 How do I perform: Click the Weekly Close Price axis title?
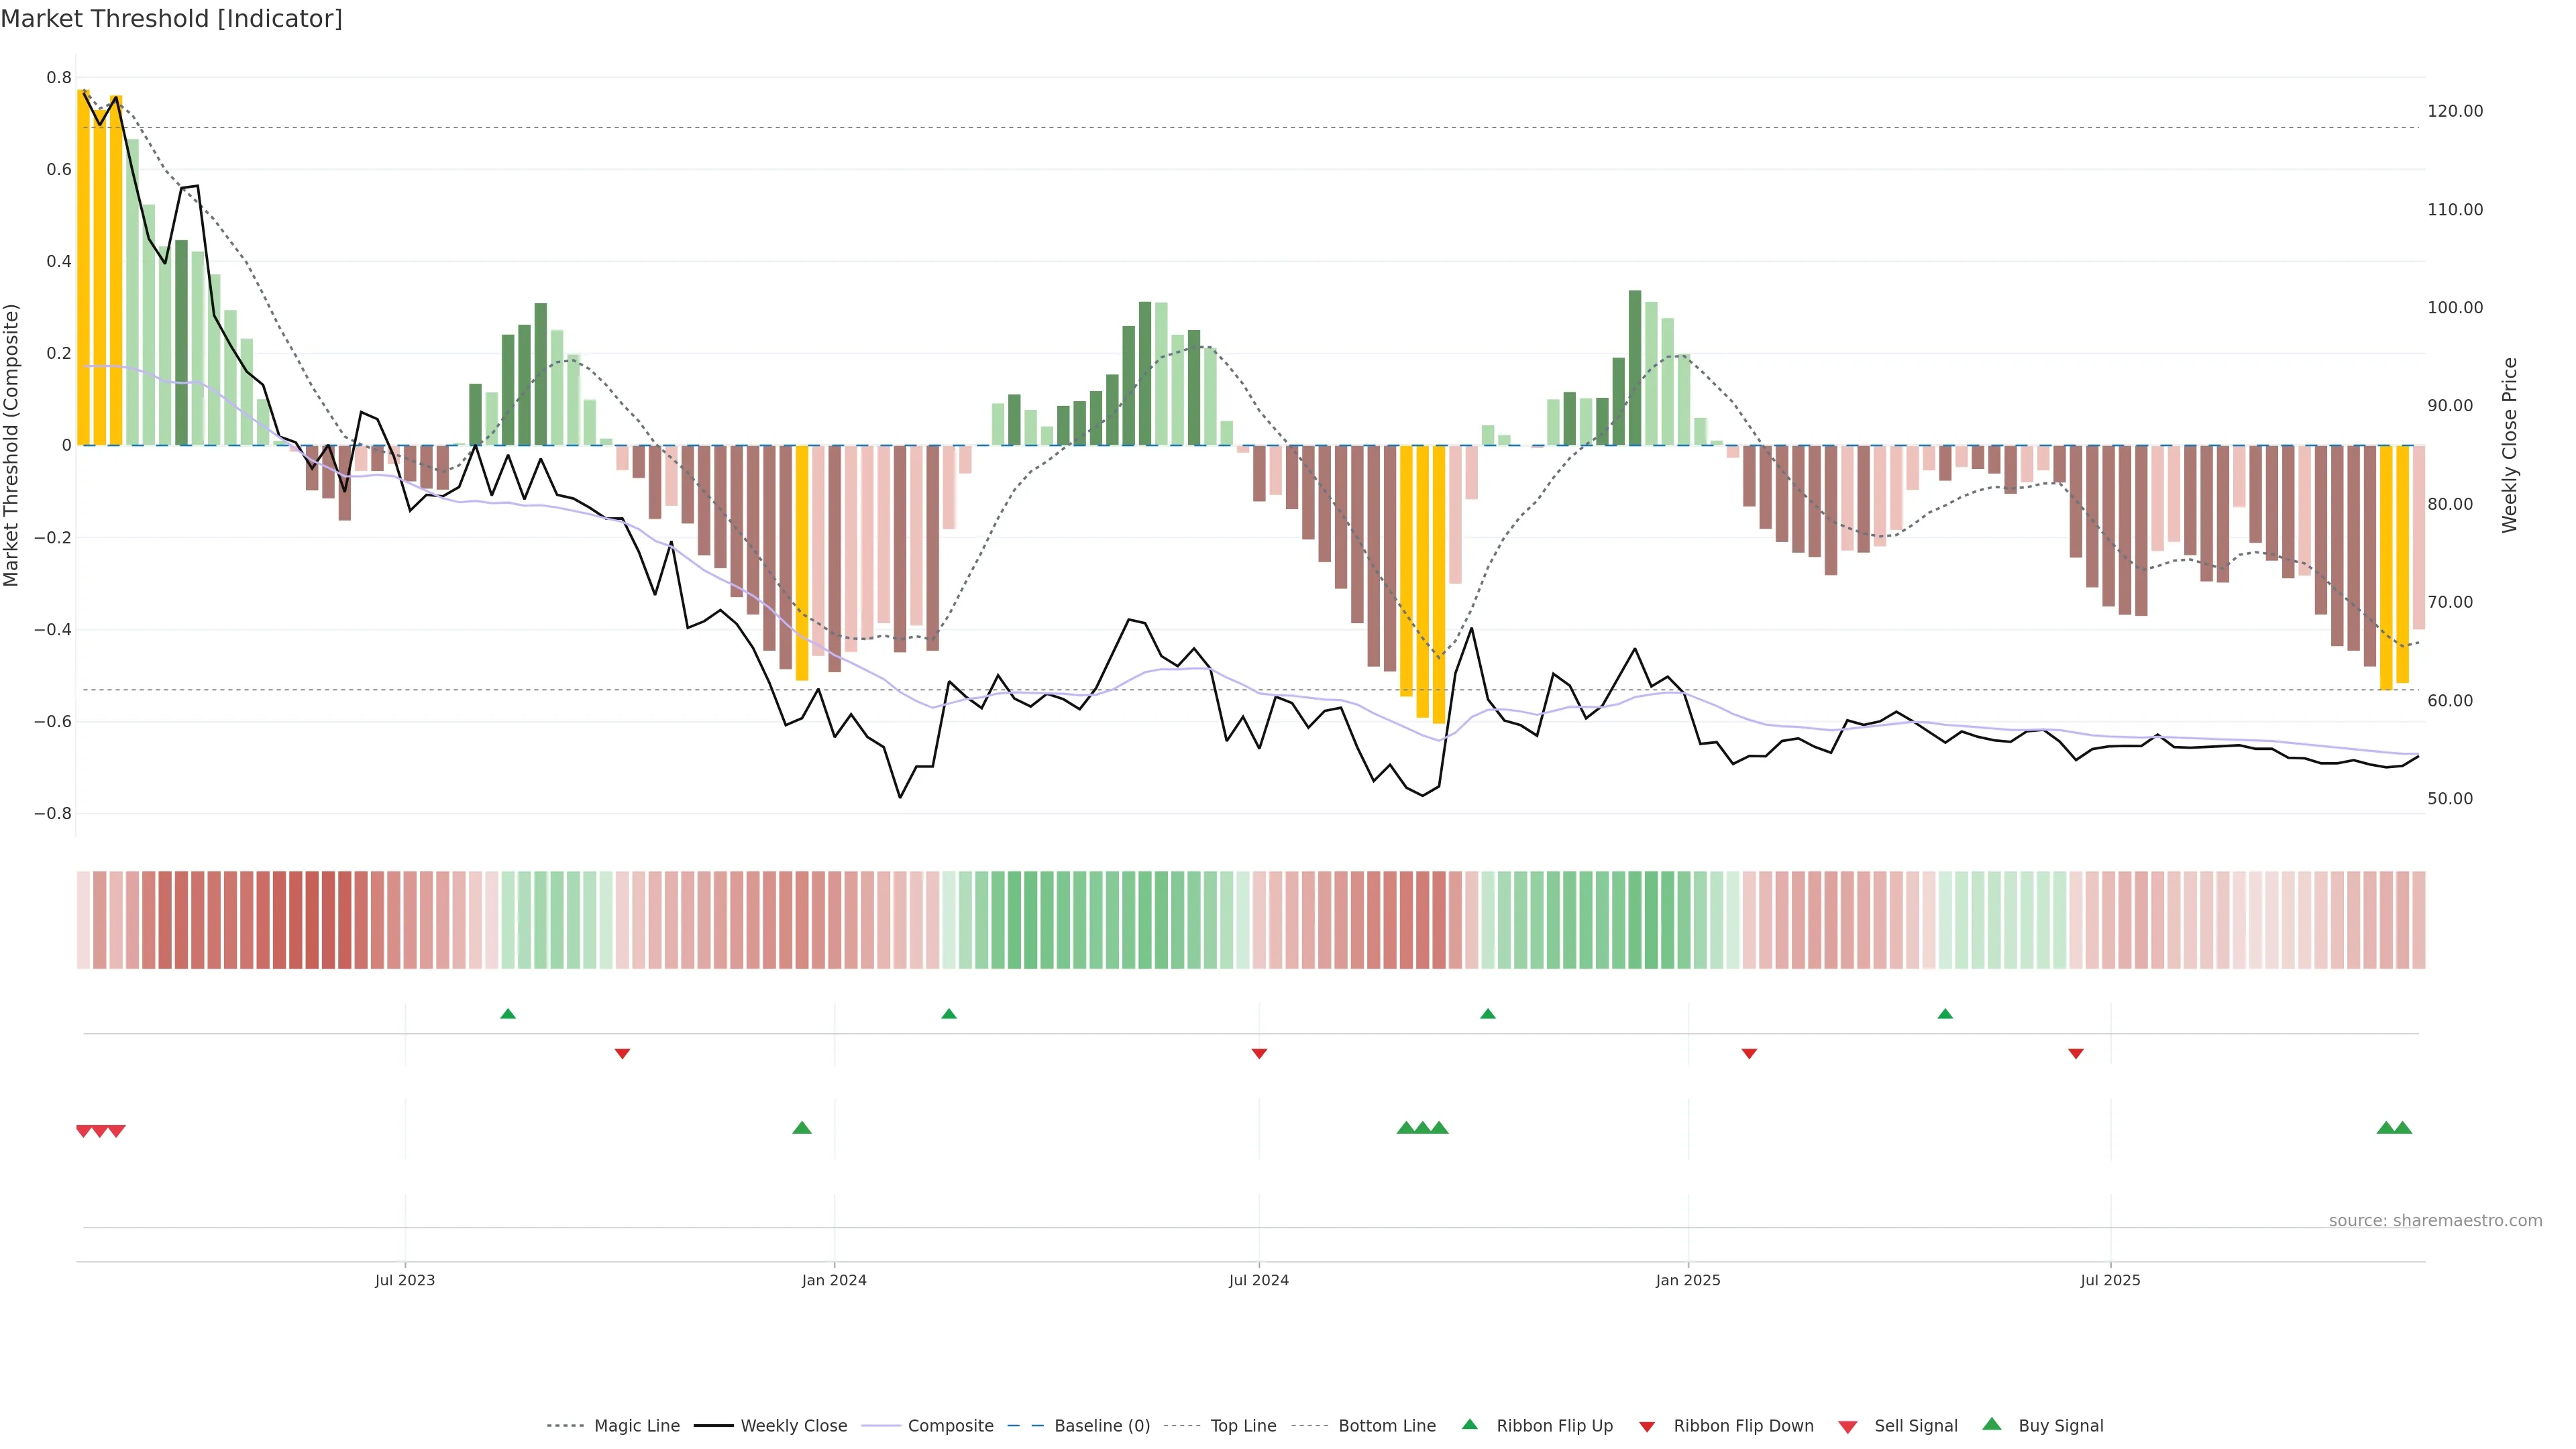(2509, 445)
